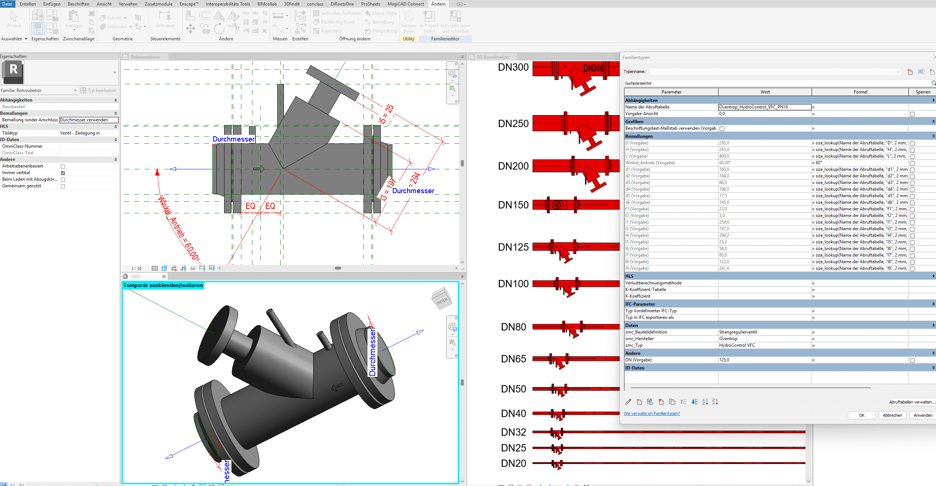
Task: Click the delete parameter icon with red X
Action: (661, 402)
